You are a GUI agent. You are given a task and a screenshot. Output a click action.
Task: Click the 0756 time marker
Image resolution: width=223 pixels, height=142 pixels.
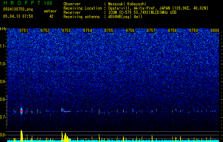click(130, 31)
